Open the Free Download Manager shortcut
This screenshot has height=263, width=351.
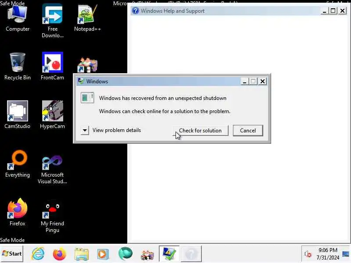tap(52, 21)
